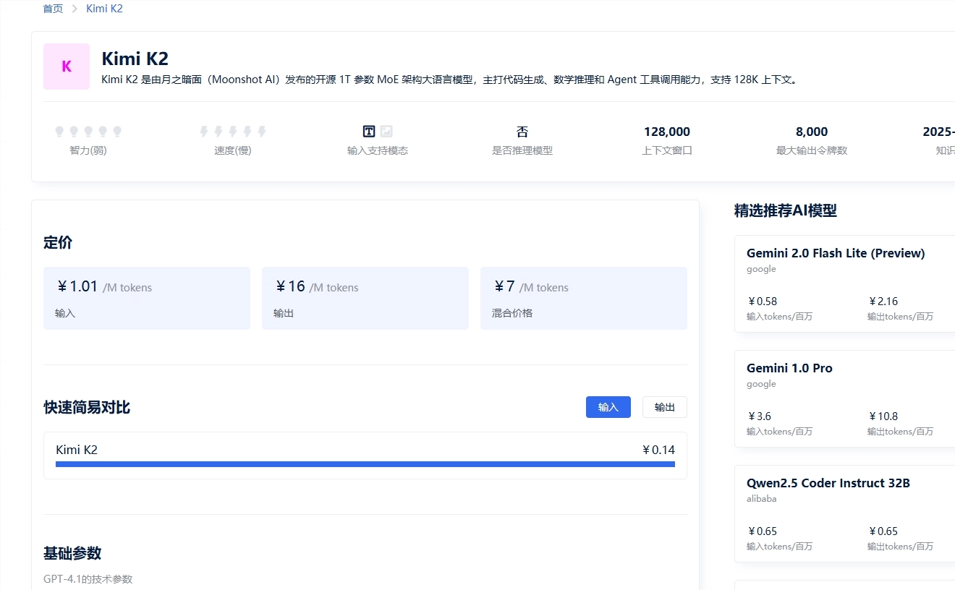Click the text modality icon

coord(369,132)
